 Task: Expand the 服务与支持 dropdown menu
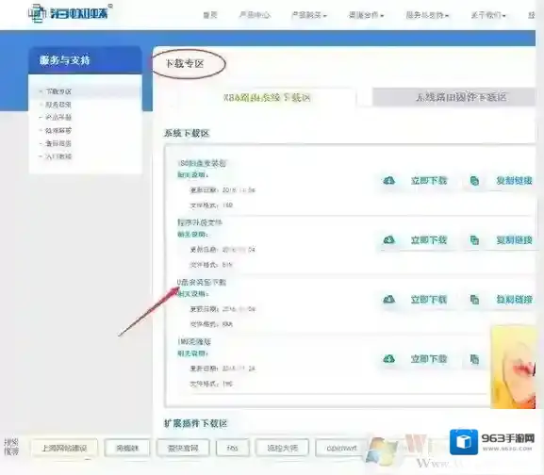point(427,15)
